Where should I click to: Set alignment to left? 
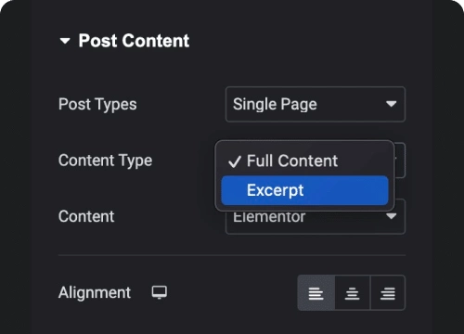[316, 293]
